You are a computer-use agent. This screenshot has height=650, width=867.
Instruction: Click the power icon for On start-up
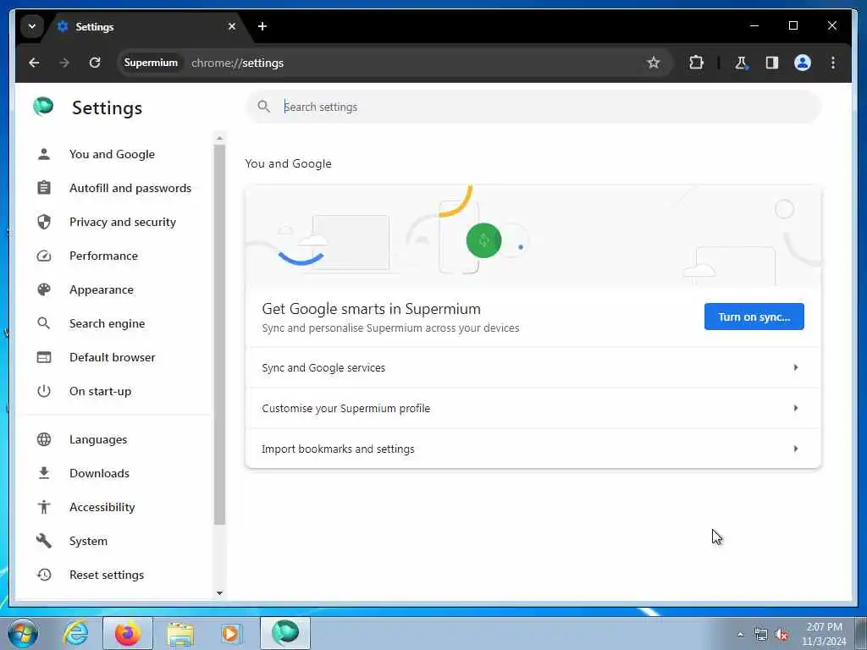pos(44,391)
